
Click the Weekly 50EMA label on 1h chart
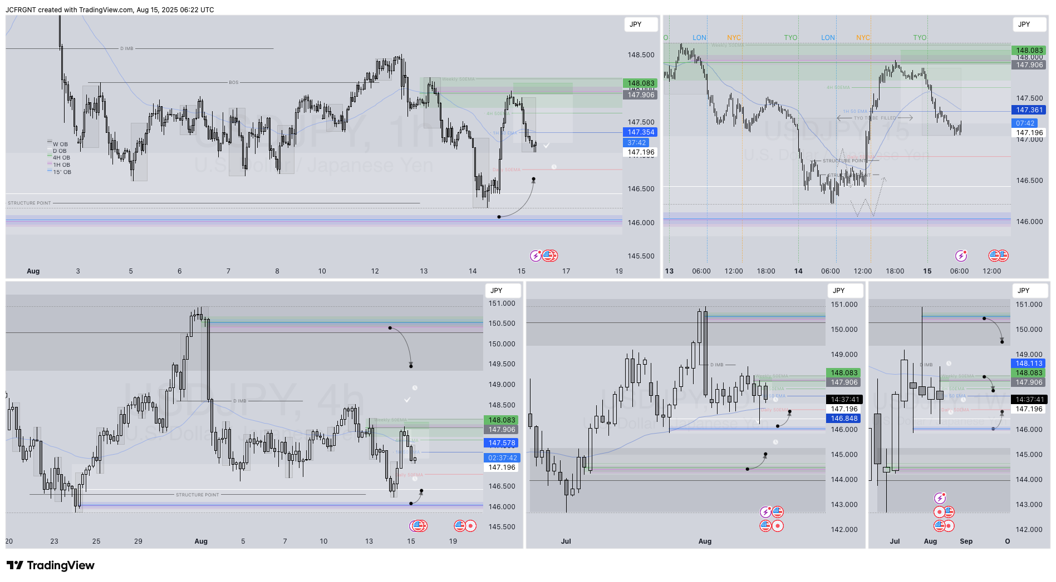459,79
